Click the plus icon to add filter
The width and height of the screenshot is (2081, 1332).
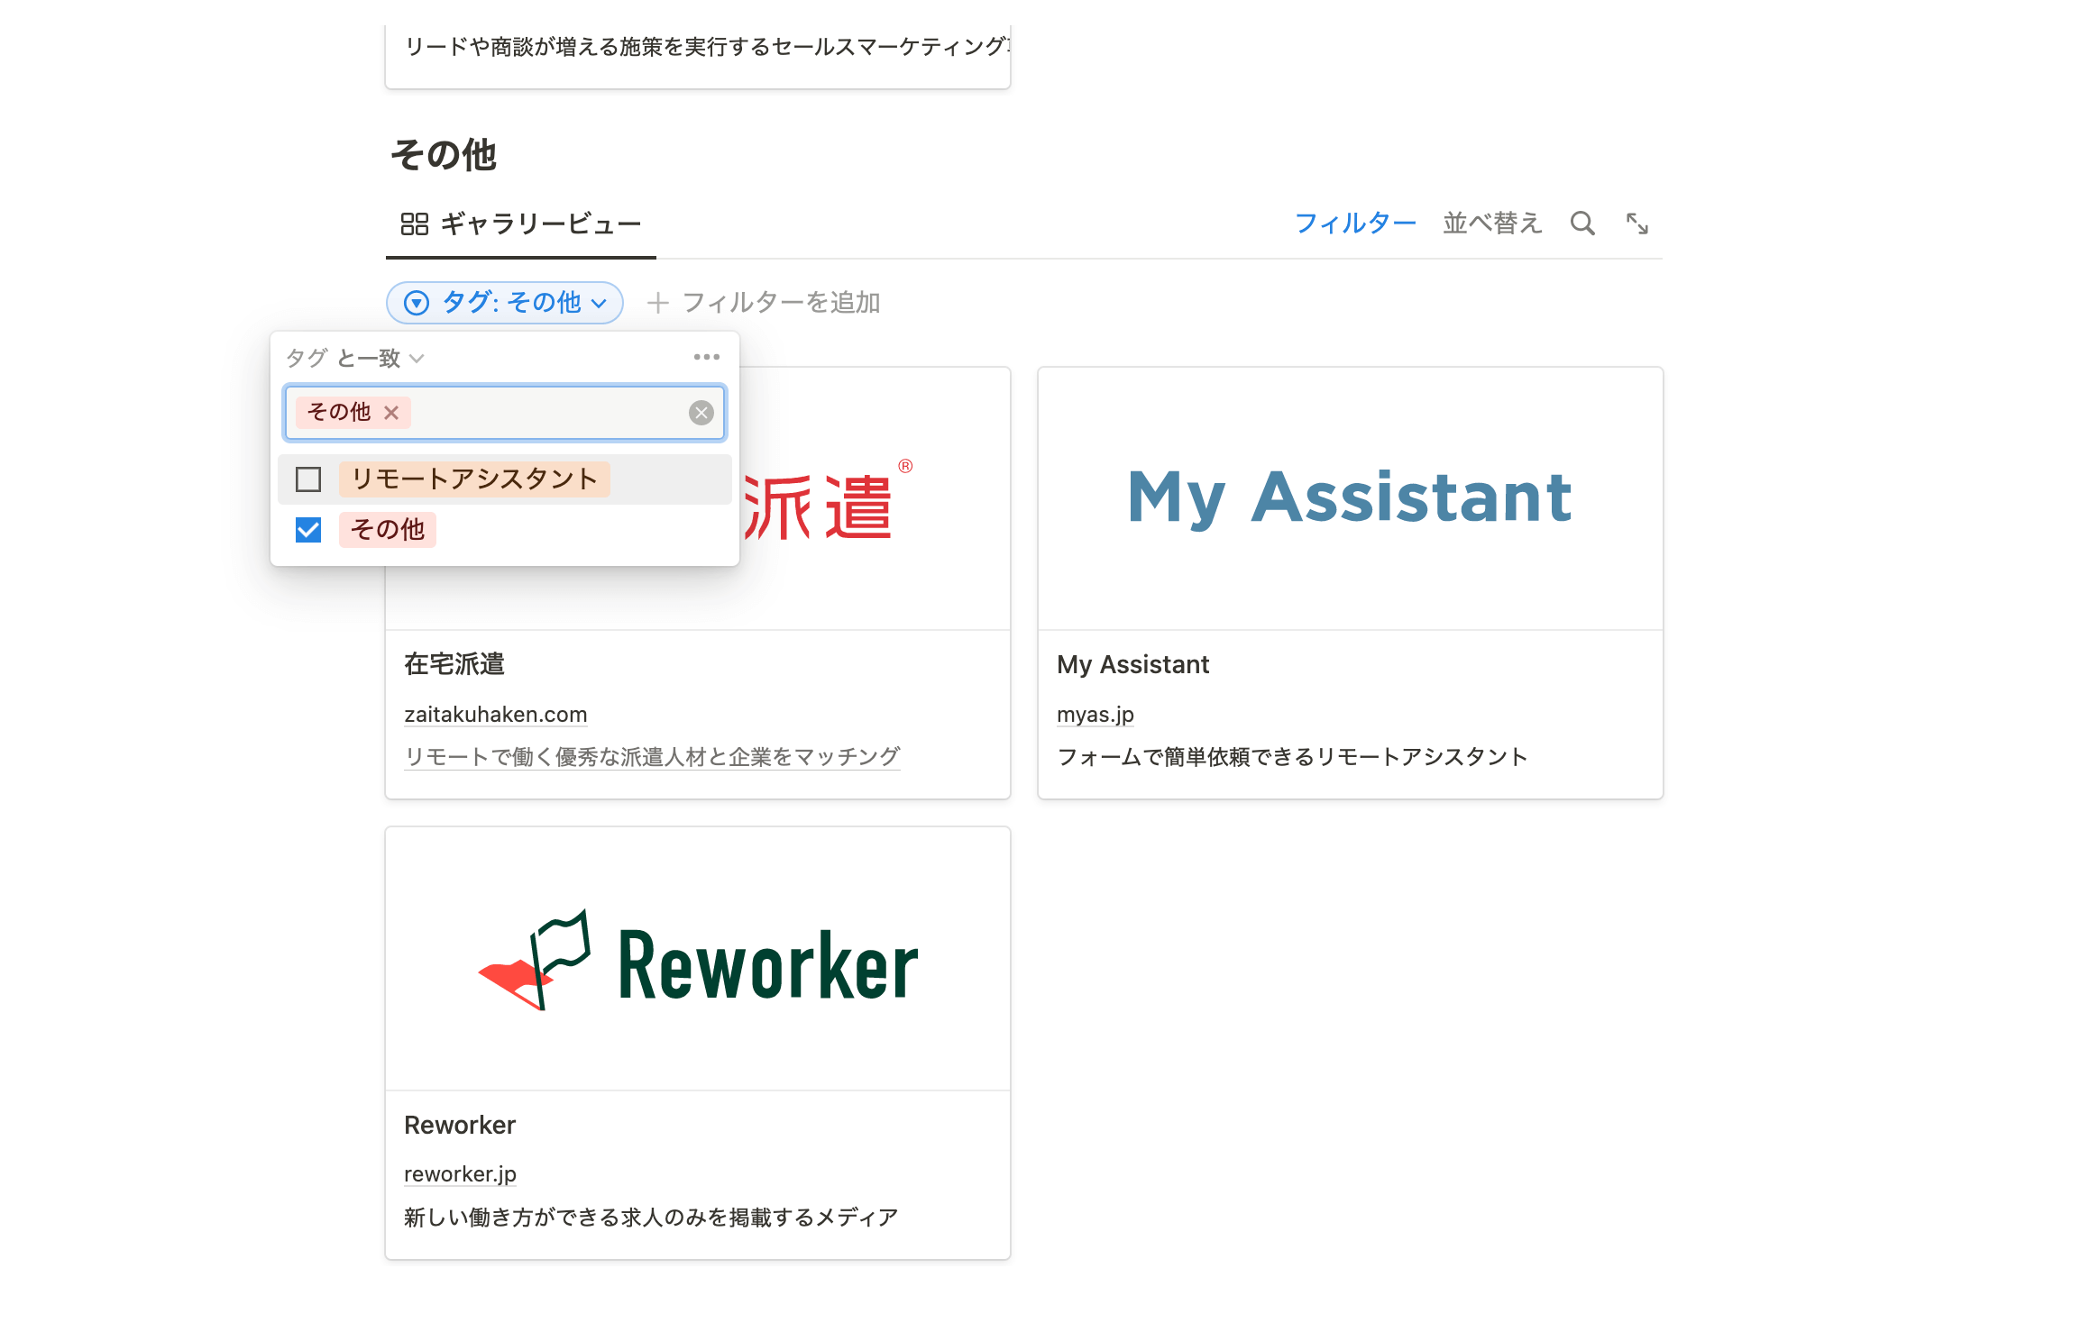point(657,303)
